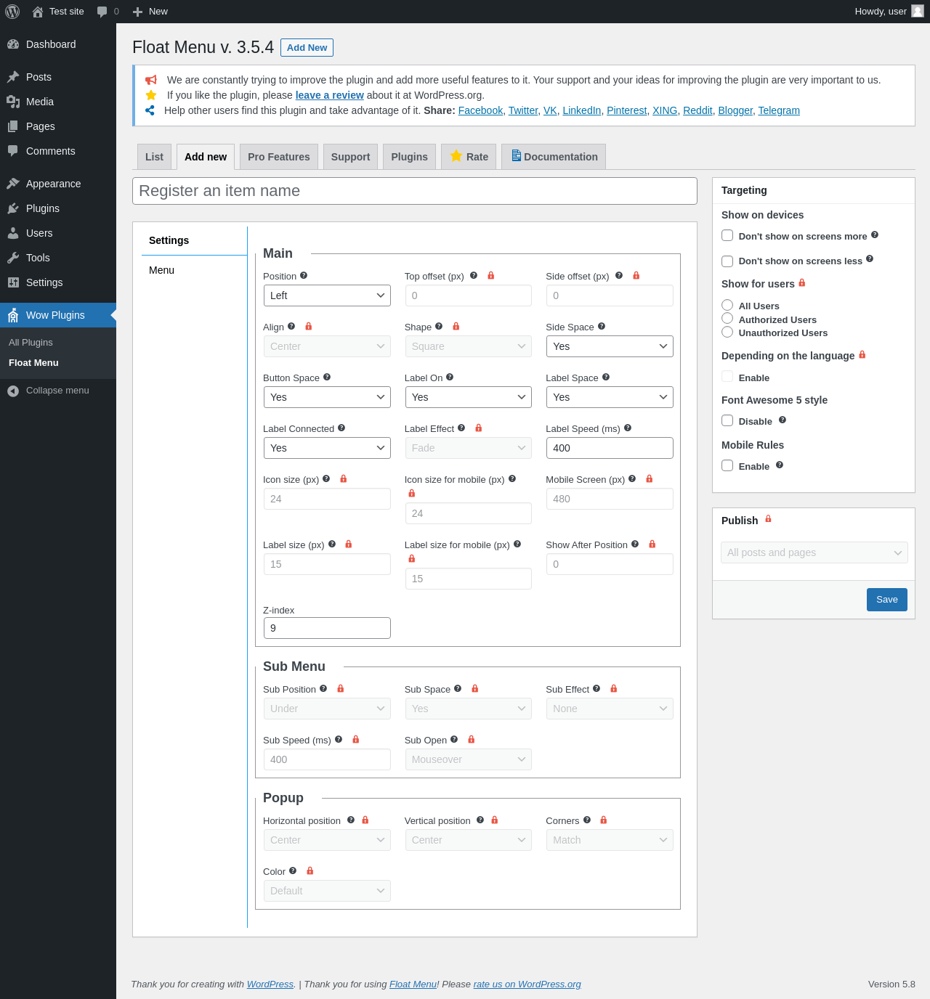Select the Menu settings section
The height and width of the screenshot is (999, 930).
(x=161, y=270)
